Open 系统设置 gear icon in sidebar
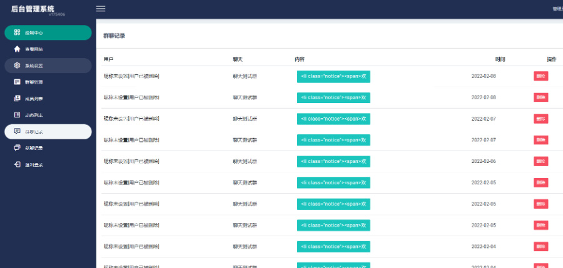This screenshot has width=563, height=268. click(17, 66)
